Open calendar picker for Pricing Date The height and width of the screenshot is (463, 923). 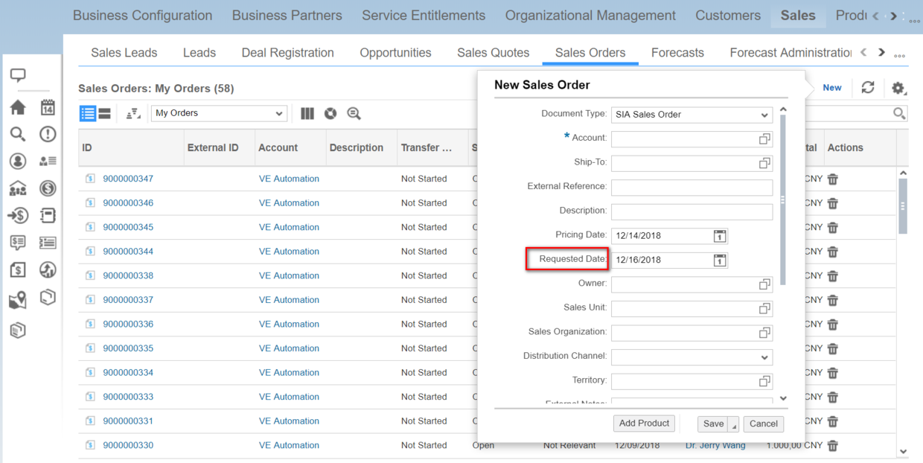click(720, 236)
